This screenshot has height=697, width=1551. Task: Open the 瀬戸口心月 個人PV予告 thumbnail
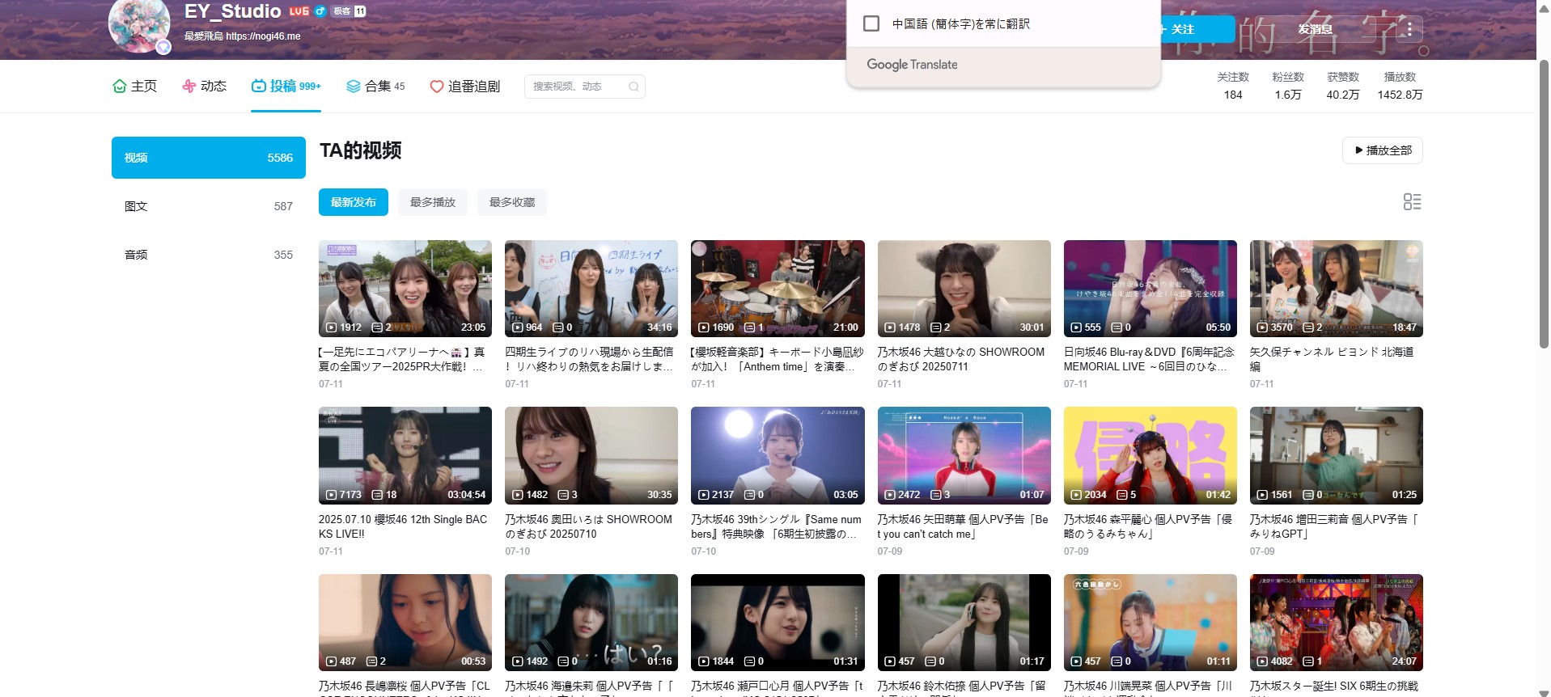click(778, 623)
